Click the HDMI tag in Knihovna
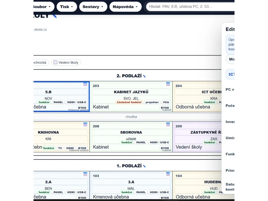This screenshot has width=268, height=201. tap(70, 148)
